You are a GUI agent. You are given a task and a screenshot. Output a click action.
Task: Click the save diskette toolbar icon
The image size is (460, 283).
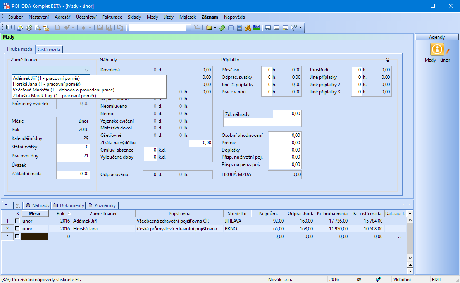point(100,28)
